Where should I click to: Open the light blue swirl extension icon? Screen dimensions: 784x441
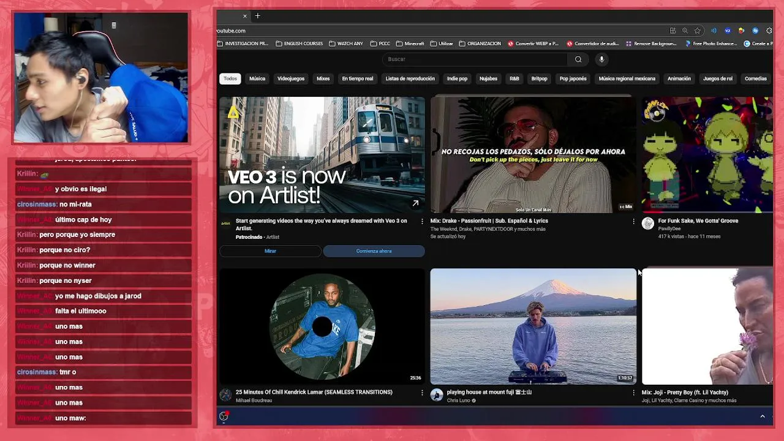click(x=755, y=31)
